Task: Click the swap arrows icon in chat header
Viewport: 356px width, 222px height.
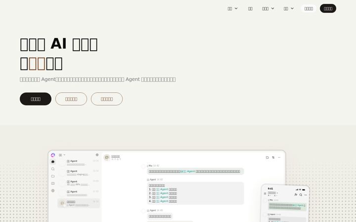Action: point(273,157)
